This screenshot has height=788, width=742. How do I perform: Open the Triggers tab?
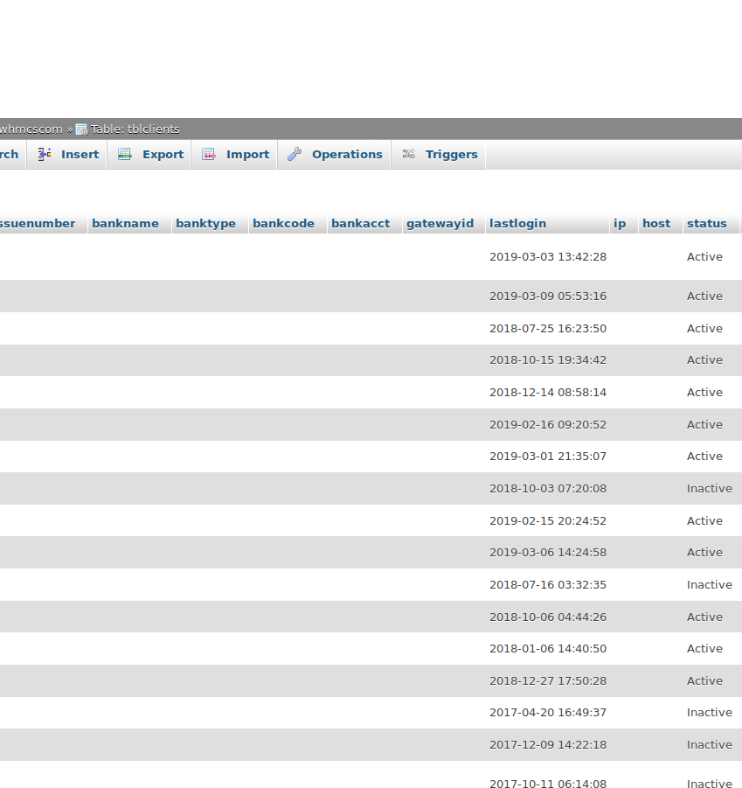(439, 154)
